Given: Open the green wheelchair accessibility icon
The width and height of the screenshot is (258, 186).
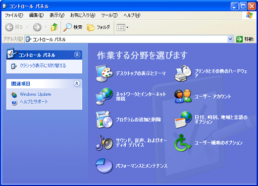Looking at the screenshot, I should pyautogui.click(x=183, y=143).
